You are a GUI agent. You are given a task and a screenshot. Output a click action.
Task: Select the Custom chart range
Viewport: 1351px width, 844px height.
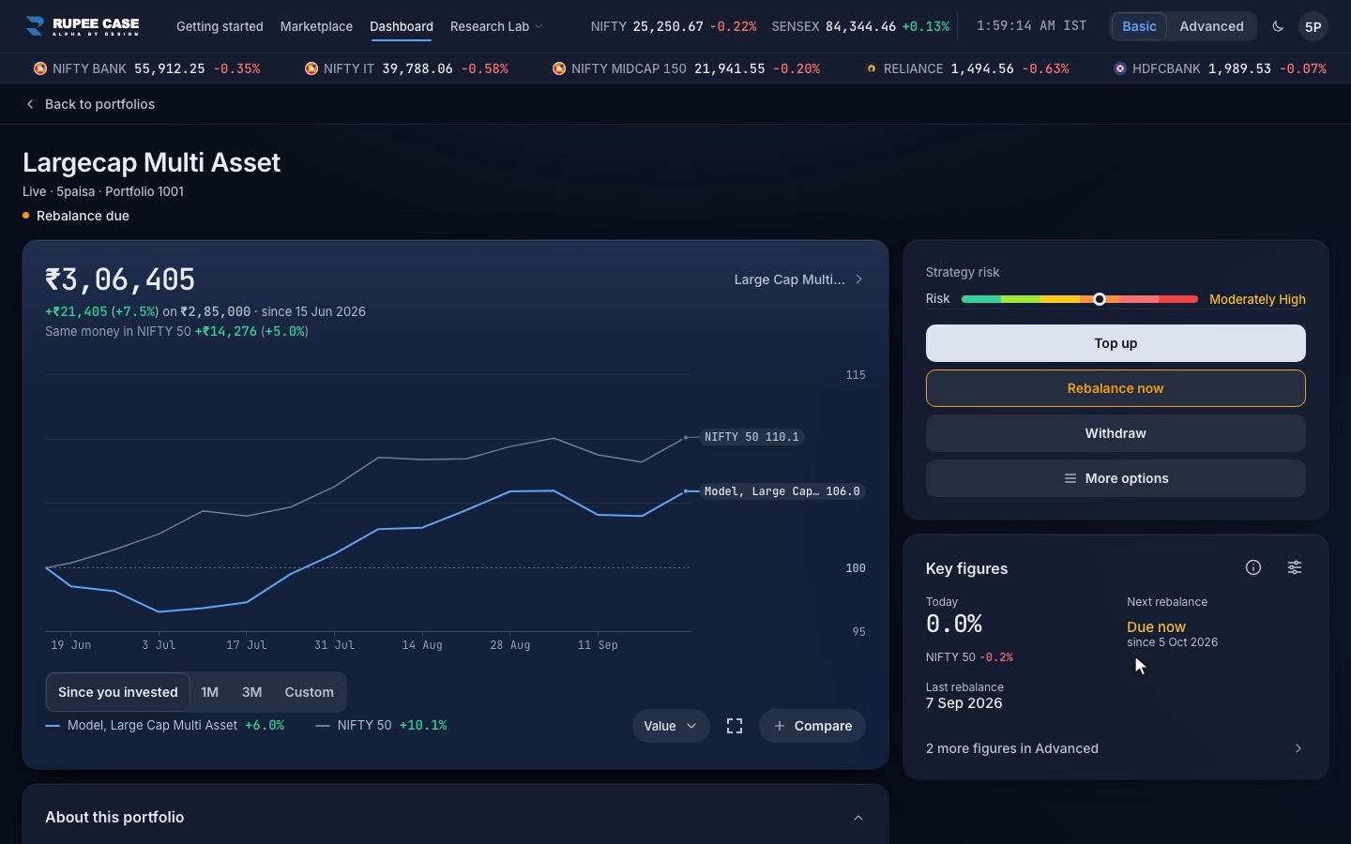[x=310, y=692]
